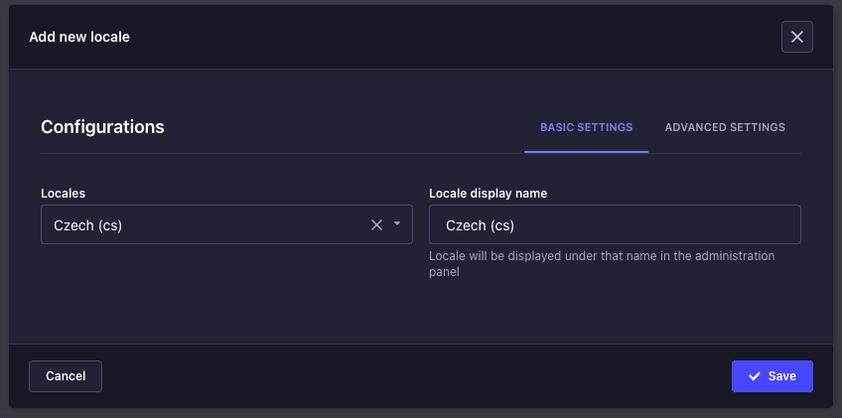
Task: Click the underline beneath Basic Settings
Action: [586, 152]
